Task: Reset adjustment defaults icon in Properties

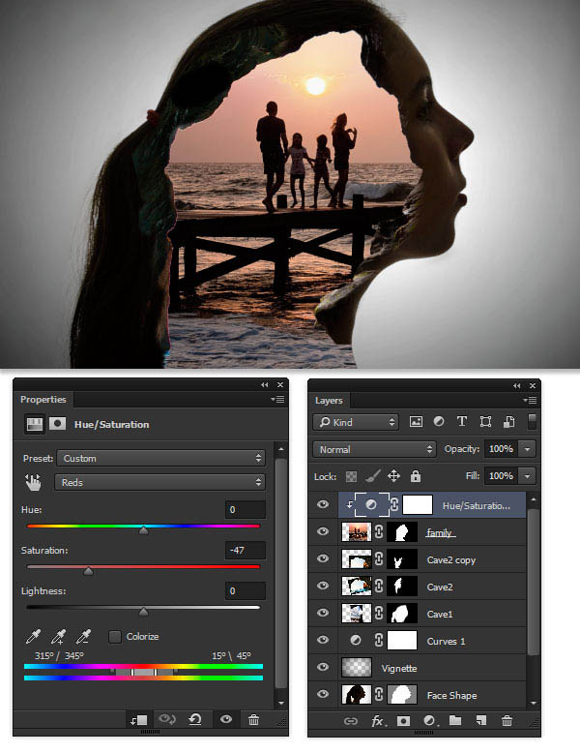Action: pos(194,719)
